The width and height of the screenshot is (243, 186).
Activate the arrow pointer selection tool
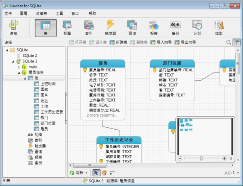[x=96, y=173]
